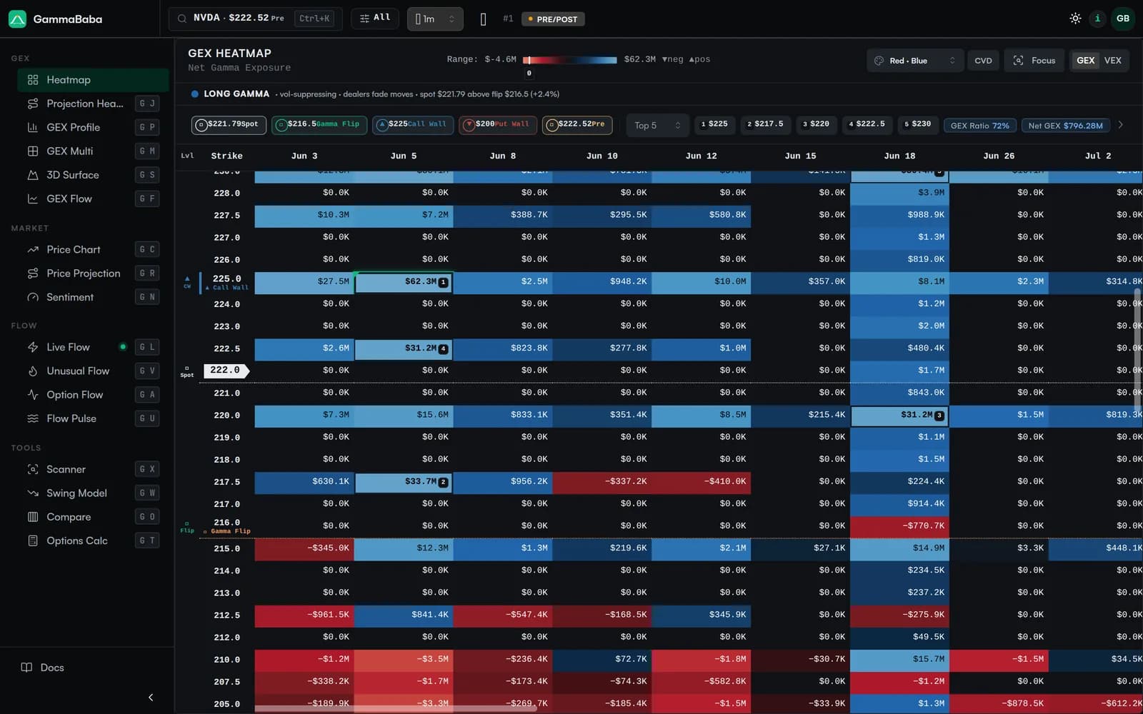Open Compare columns icon
The width and height of the screenshot is (1143, 714).
point(33,517)
